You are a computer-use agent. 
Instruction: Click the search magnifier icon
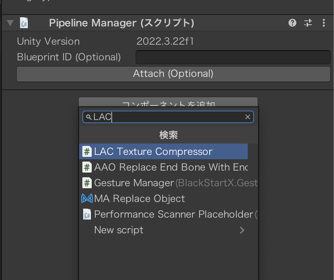point(88,117)
